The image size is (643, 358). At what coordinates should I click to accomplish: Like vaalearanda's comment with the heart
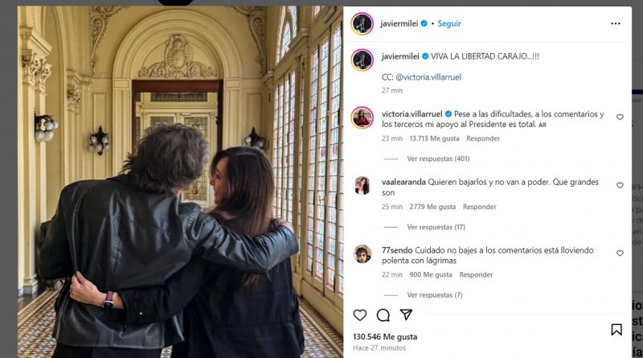(620, 185)
